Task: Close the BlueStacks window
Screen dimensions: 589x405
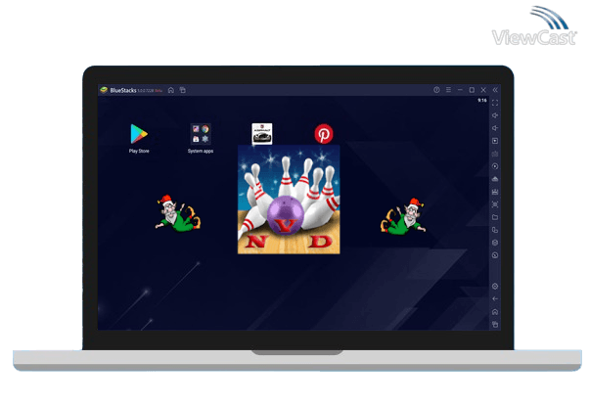Action: (x=483, y=90)
